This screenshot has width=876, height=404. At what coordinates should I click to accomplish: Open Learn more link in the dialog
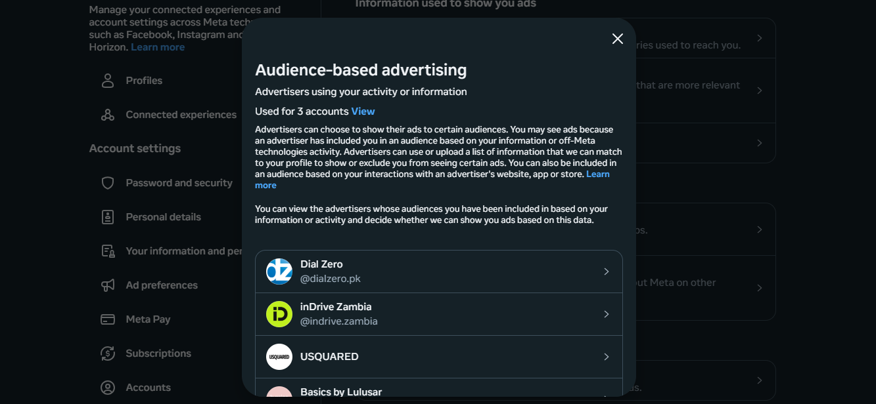[x=597, y=174]
